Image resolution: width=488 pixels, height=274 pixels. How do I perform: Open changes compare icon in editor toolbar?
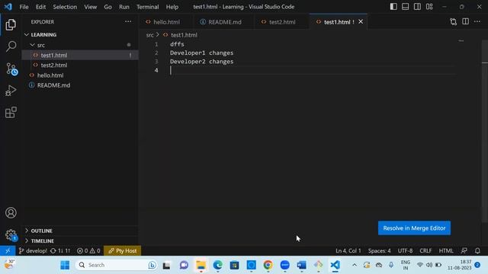pyautogui.click(x=454, y=22)
